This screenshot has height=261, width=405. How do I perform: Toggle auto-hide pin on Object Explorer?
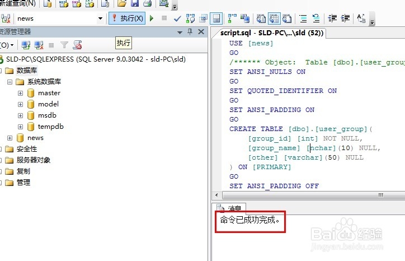(190, 32)
